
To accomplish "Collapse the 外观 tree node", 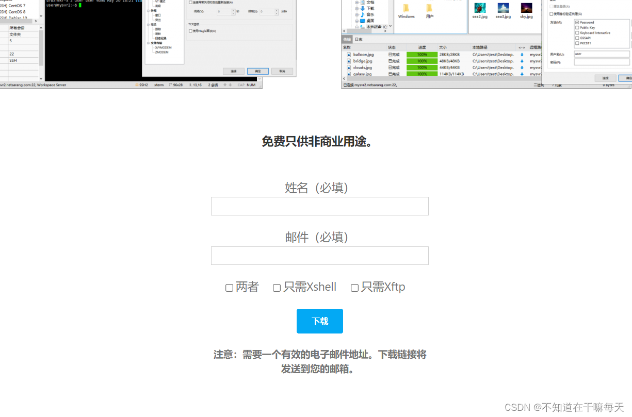I will (149, 10).
